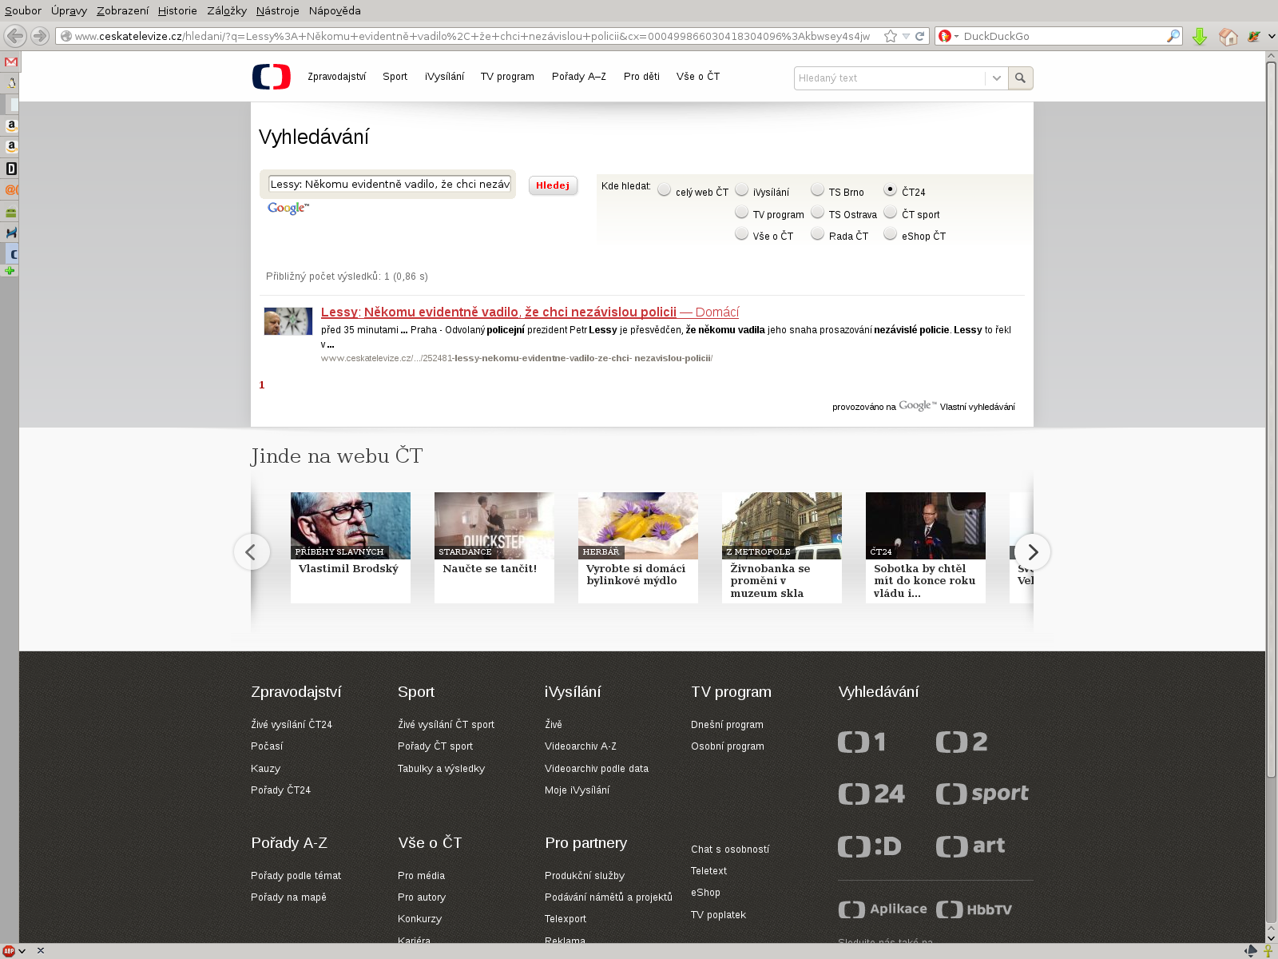1278x959 pixels.
Task: Go to the browser home page icon
Action: click(1228, 36)
